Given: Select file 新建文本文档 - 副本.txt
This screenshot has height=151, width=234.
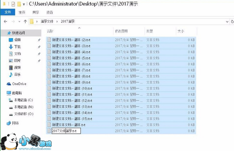Looking at the screenshot, I should coord(121,125).
